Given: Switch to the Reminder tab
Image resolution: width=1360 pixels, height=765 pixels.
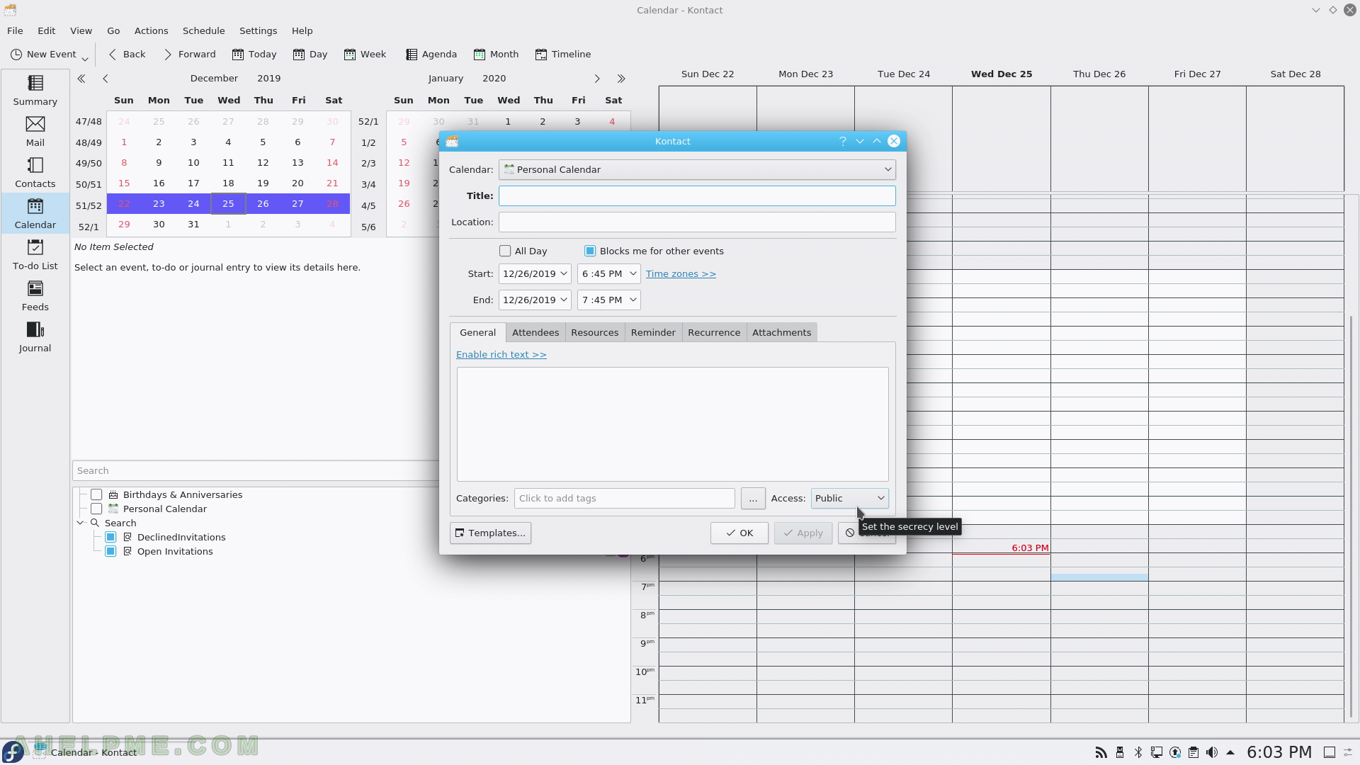Looking at the screenshot, I should [x=653, y=332].
